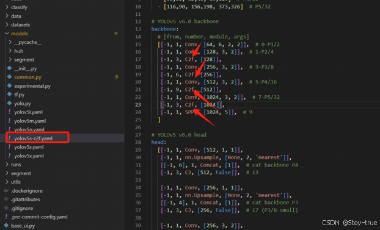
Task: Click Concat on line 31
Action: [209, 165]
